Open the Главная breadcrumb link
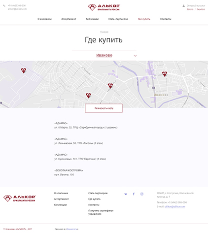The width and height of the screenshot is (208, 234). pos(104,32)
